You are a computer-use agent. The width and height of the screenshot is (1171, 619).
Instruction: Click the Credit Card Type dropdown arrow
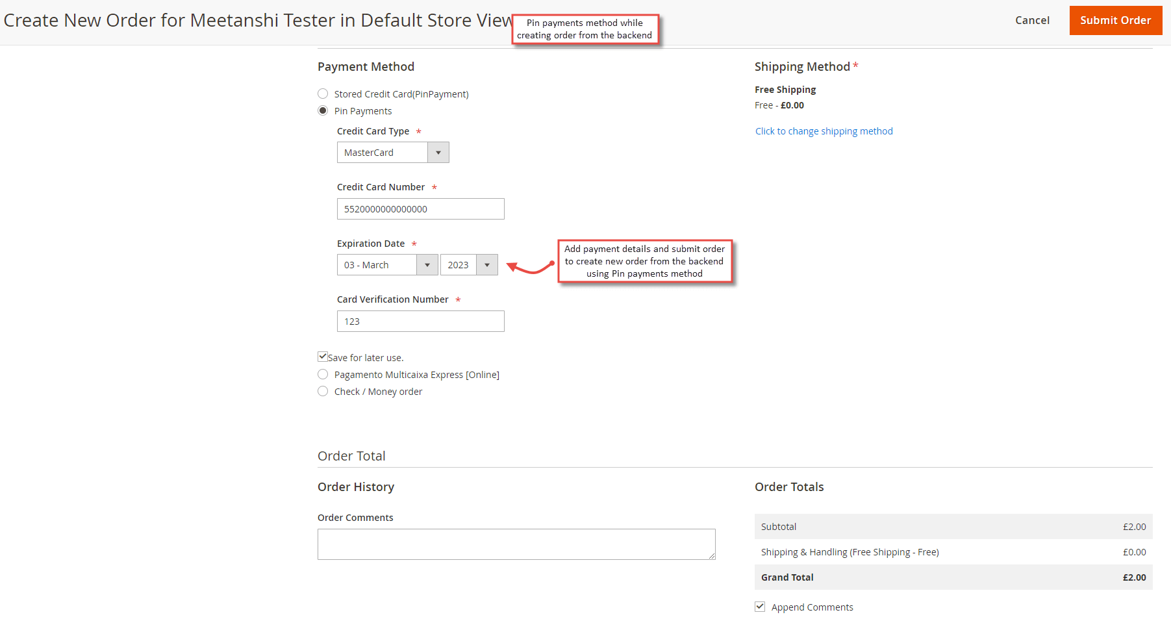coord(438,153)
